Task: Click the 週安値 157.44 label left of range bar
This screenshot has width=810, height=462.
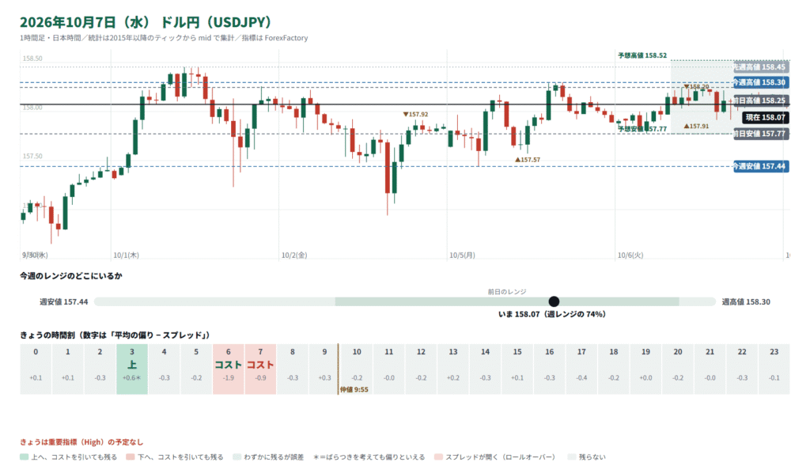Action: [64, 301]
